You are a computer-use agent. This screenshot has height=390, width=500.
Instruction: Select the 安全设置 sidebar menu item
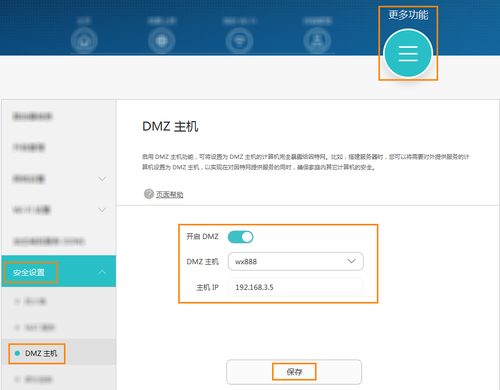pyautogui.click(x=59, y=272)
